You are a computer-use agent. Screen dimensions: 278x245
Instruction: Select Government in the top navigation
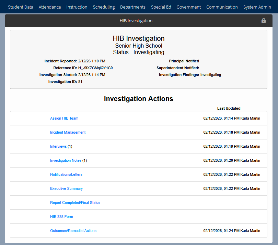188,7
